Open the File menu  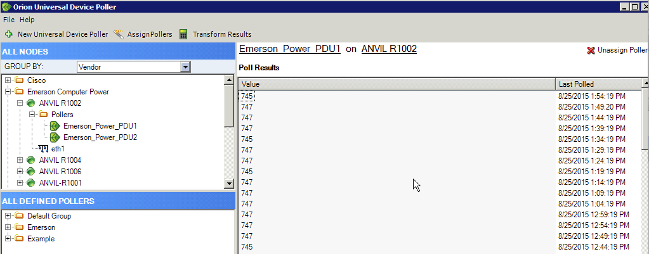pos(9,20)
